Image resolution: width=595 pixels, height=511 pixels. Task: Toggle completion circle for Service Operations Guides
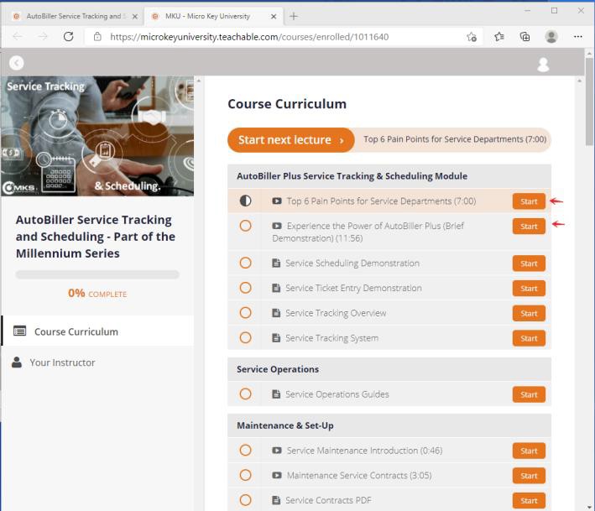(245, 394)
